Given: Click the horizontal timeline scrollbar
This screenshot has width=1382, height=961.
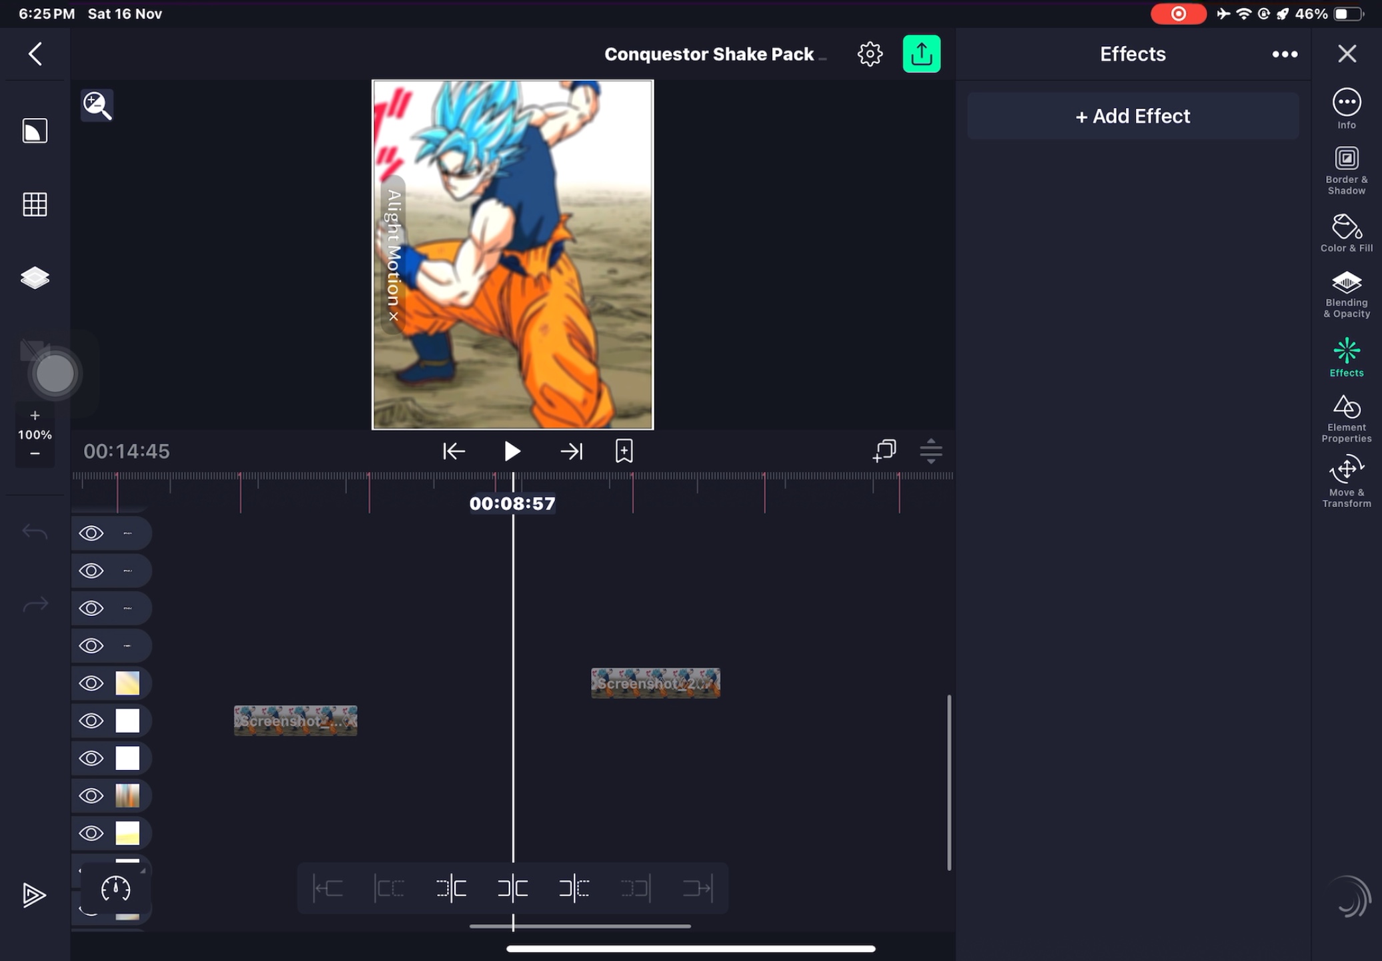Looking at the screenshot, I should pyautogui.click(x=580, y=926).
